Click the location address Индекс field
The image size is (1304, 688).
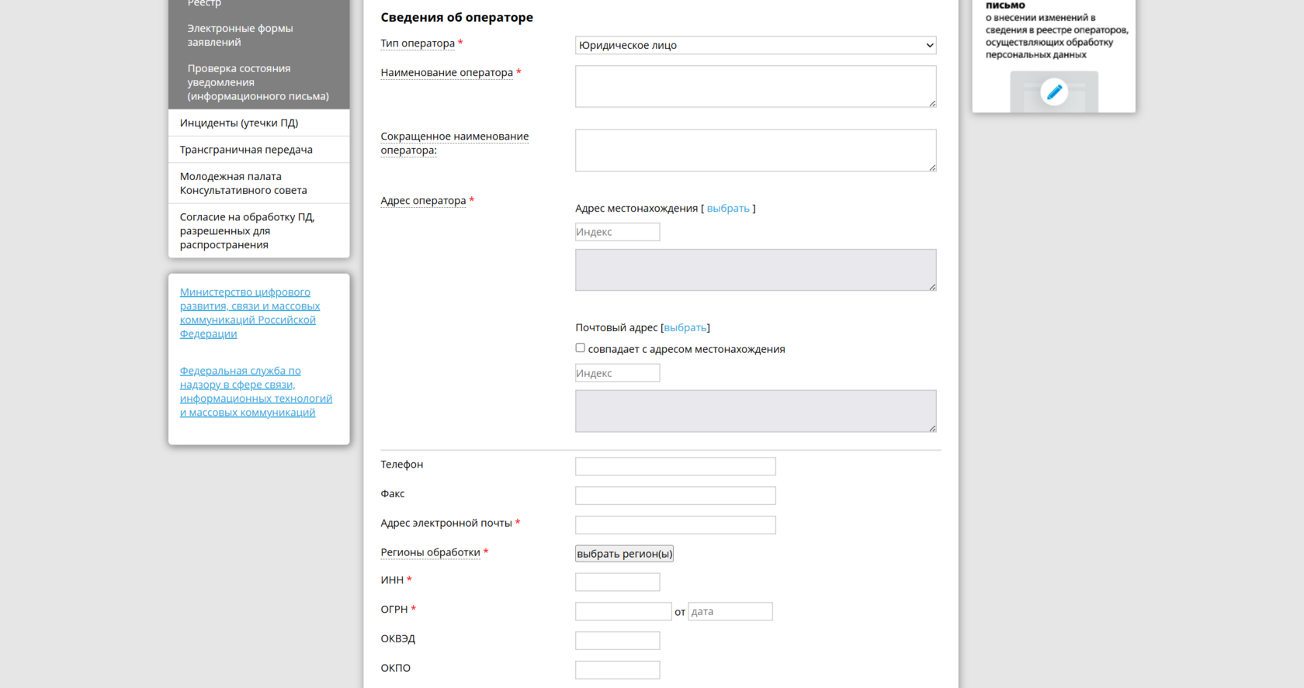[x=617, y=232]
